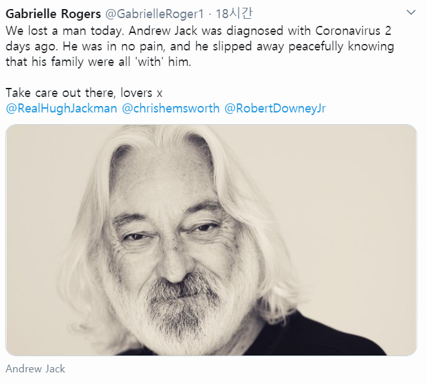Click the @GabrielleRoger1 handle
This screenshot has width=427, height=384.
click(155, 14)
